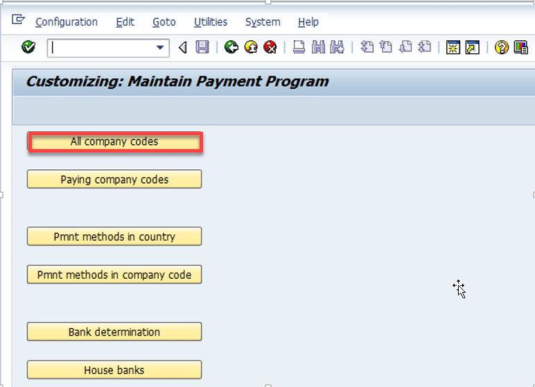Open the Help menu

[308, 22]
